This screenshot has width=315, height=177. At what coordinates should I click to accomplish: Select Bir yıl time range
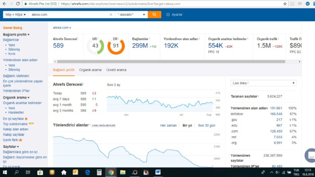[187, 125]
